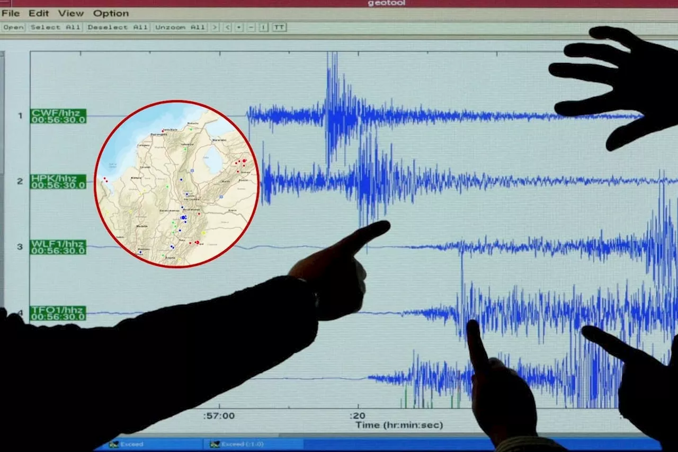Click Unzoom All in the toolbar
The width and height of the screenshot is (678, 452).
point(180,27)
